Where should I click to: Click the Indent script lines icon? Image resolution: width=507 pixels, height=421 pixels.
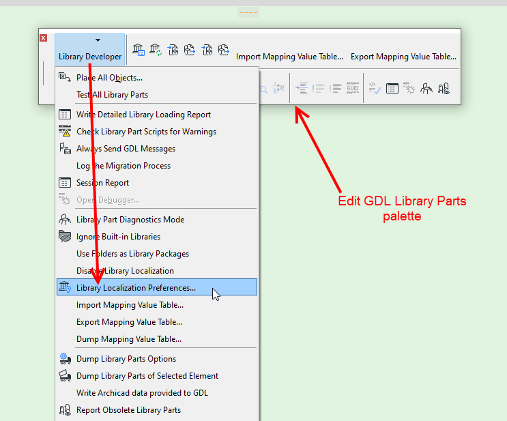pyautogui.click(x=302, y=88)
